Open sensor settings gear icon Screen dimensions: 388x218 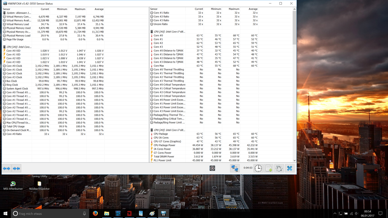click(x=279, y=168)
